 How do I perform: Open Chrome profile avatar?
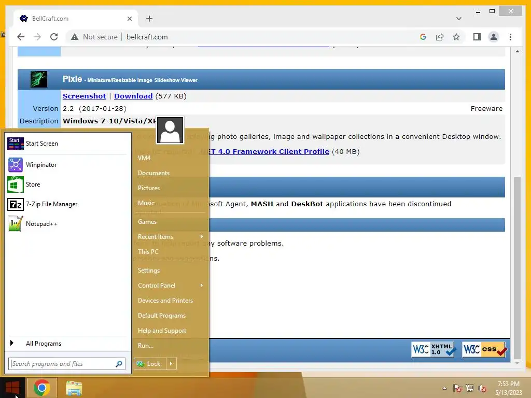[x=494, y=37]
